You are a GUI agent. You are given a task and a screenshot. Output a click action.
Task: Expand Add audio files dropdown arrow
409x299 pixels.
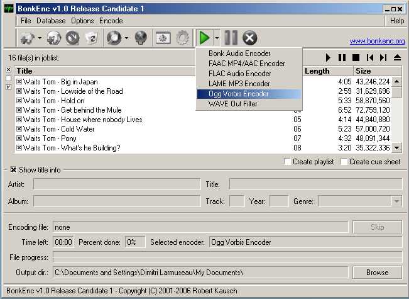(x=40, y=38)
